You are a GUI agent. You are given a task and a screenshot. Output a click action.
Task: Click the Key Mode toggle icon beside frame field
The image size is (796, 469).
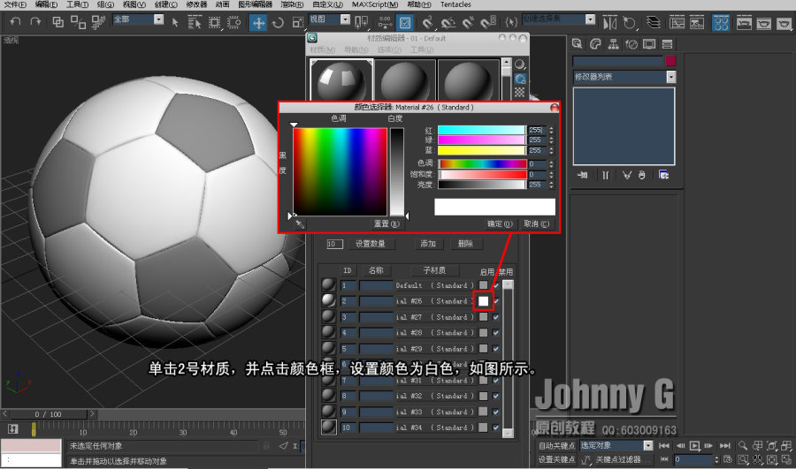pyautogui.click(x=664, y=459)
